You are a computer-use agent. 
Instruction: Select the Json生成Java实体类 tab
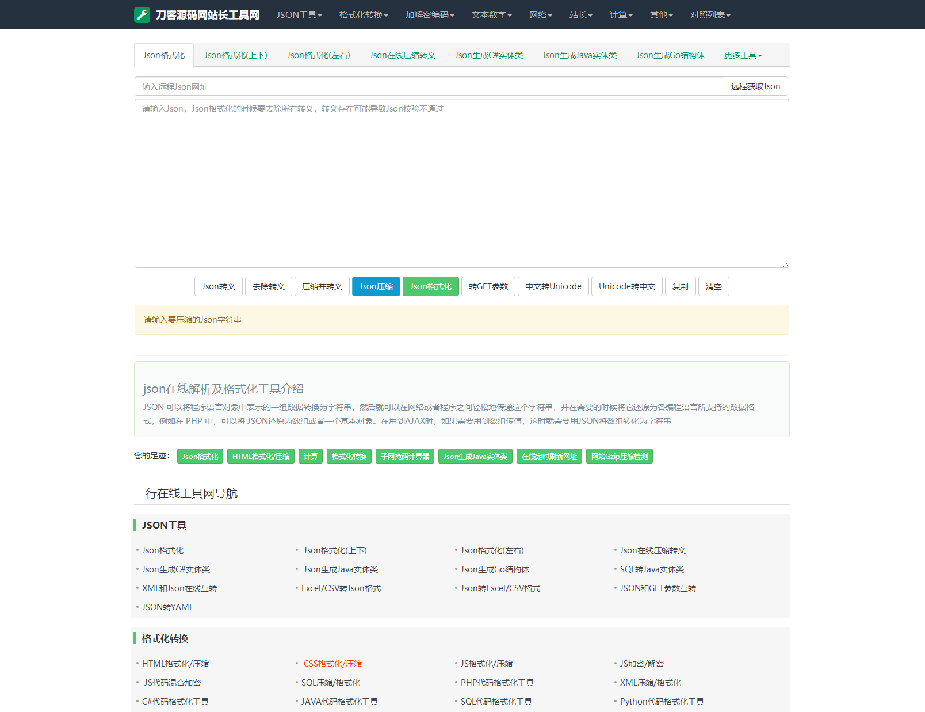(579, 55)
